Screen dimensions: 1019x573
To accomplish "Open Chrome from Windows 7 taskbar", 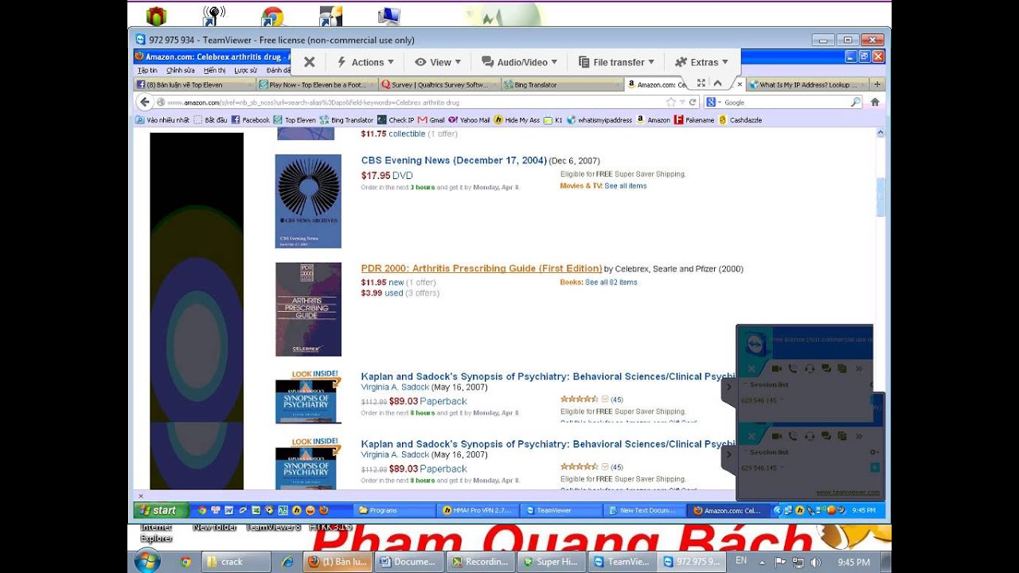I will click(185, 561).
